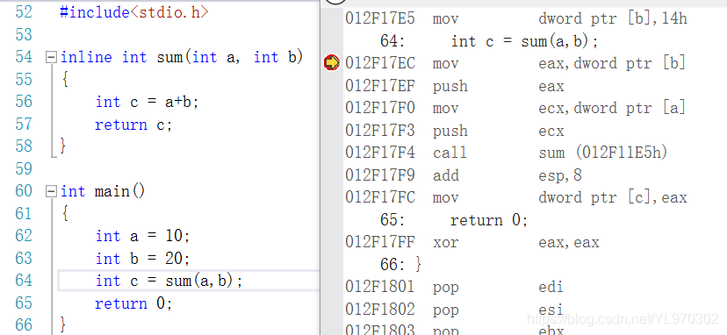Screen dimensions: 727x335
Task: Click 'int main()' function declaration
Action: tap(103, 191)
